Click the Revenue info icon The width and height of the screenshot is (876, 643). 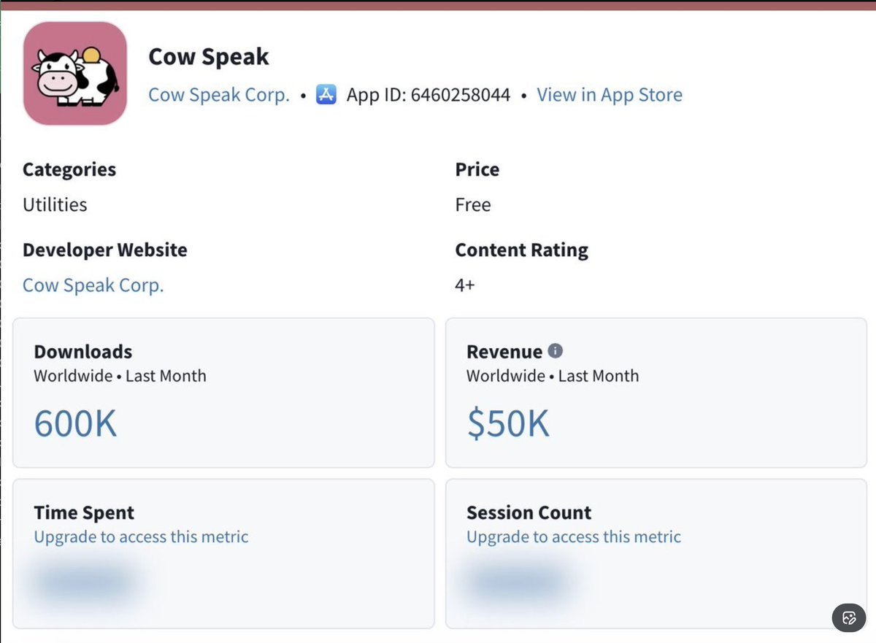click(x=556, y=351)
